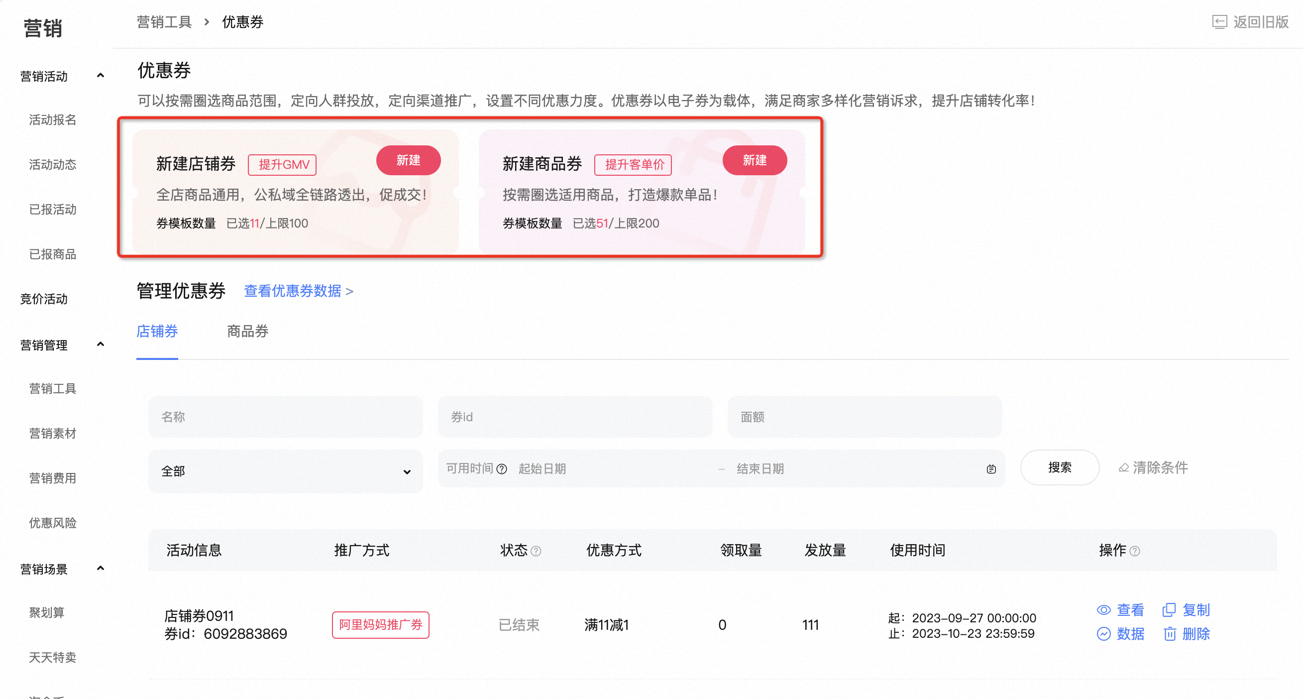Click coupon name 店铺券0911
Image resolution: width=1303 pixels, height=699 pixels.
(199, 616)
